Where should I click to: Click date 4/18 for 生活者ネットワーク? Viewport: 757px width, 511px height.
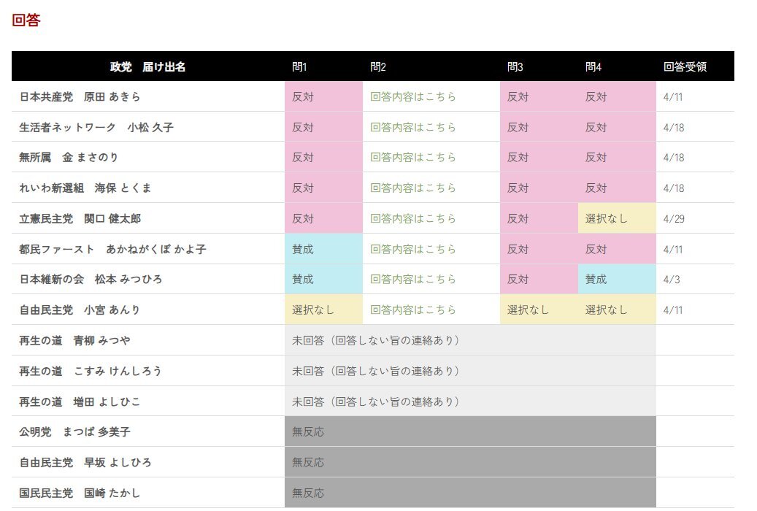(x=674, y=128)
